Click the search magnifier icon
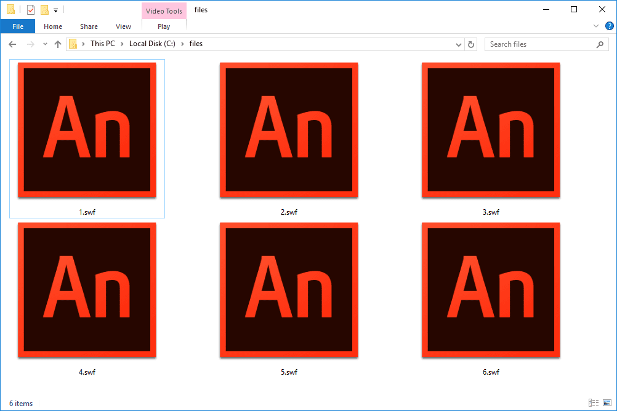This screenshot has width=617, height=411. click(x=600, y=44)
